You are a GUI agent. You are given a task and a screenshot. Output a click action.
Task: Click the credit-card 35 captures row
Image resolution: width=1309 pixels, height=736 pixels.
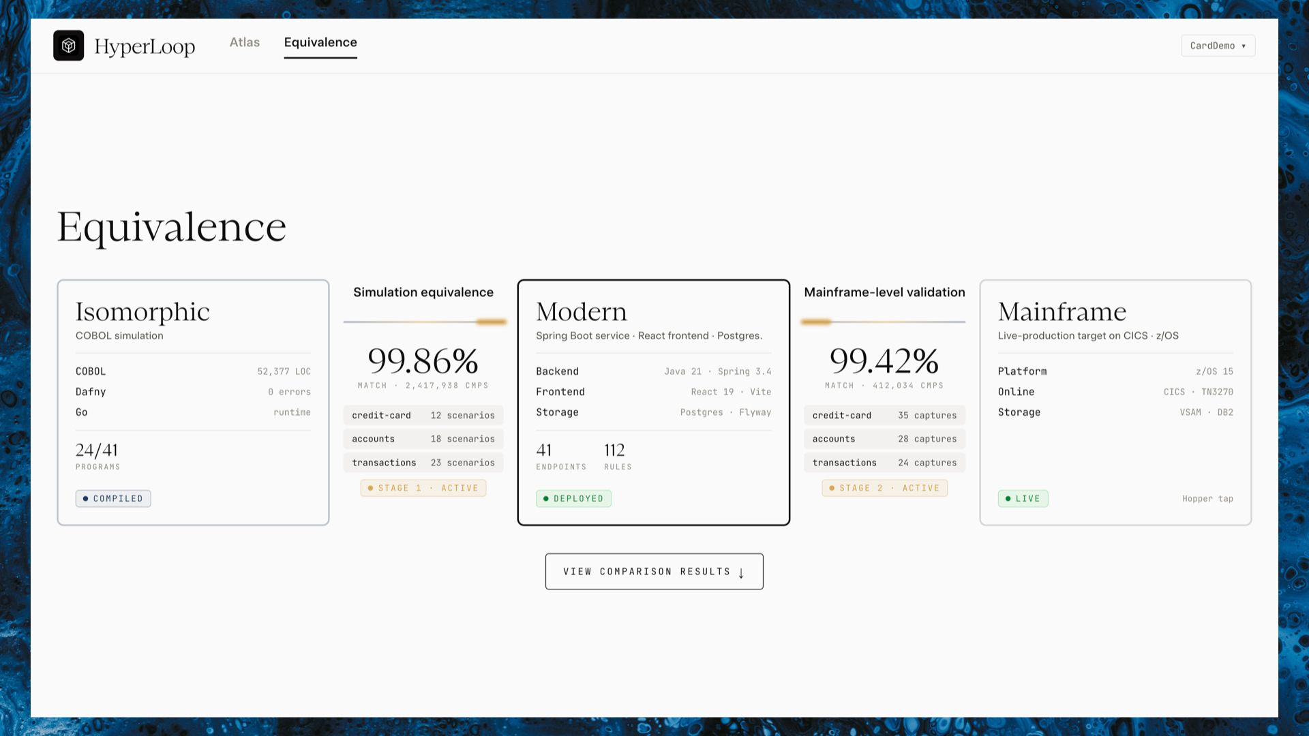click(884, 415)
